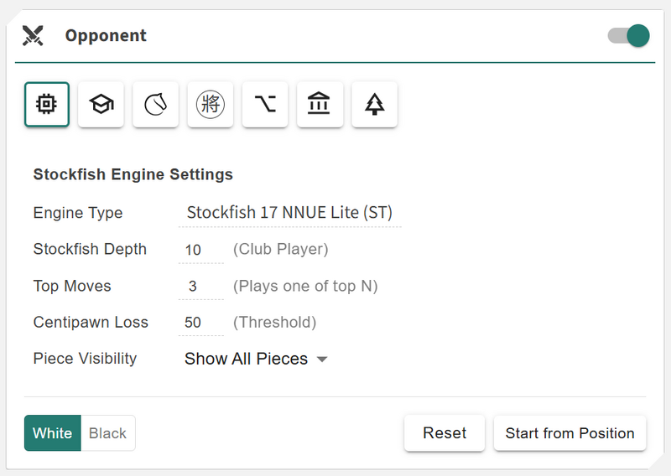This screenshot has height=476, width=671.
Task: Click the graduation cap opponent icon
Action: pyautogui.click(x=101, y=104)
